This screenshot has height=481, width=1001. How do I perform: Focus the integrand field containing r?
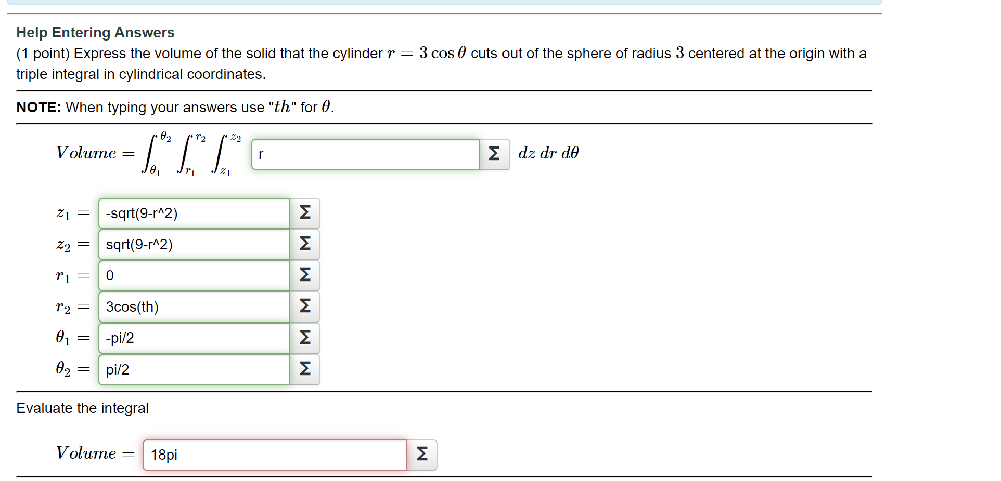(364, 154)
